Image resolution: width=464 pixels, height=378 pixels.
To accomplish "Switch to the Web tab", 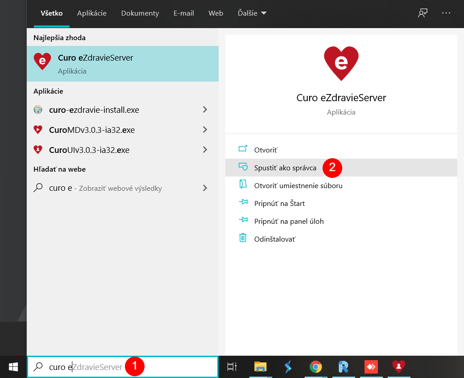I will pyautogui.click(x=216, y=13).
